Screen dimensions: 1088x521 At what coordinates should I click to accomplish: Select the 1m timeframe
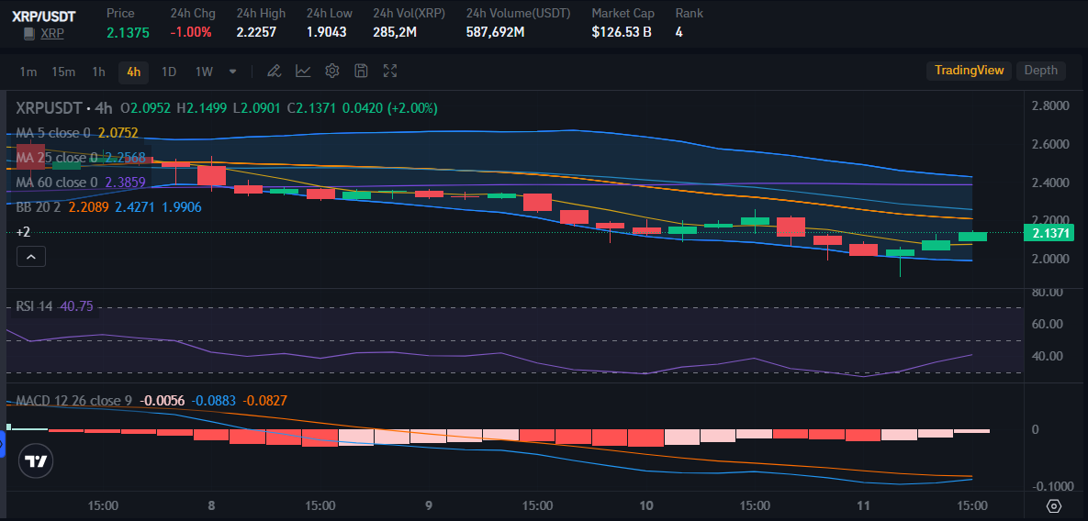pyautogui.click(x=28, y=72)
